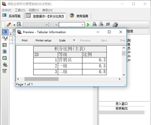Click the magnifier search form icon
Viewport: 151px width, 125px height.
pos(19,24)
